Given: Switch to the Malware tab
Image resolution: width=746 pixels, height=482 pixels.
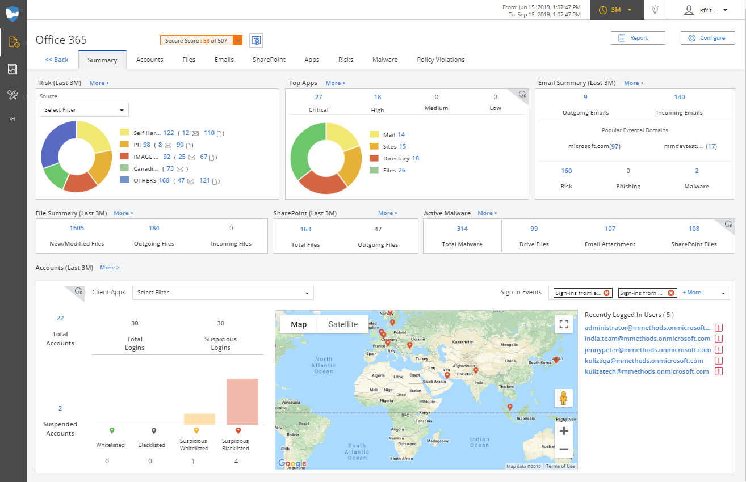Looking at the screenshot, I should point(384,60).
